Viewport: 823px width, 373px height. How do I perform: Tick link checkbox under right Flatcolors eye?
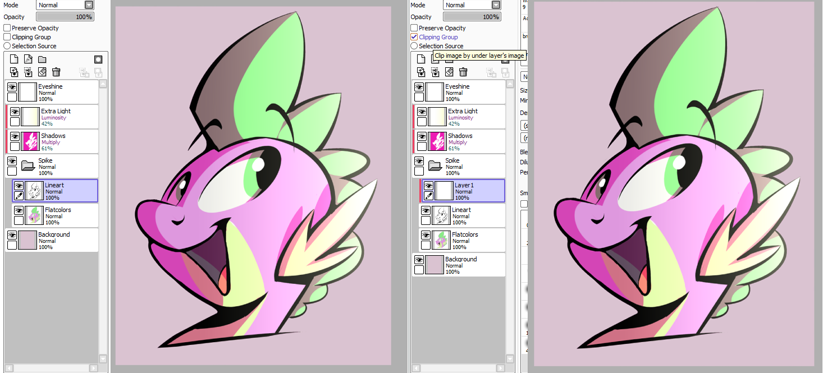426,245
